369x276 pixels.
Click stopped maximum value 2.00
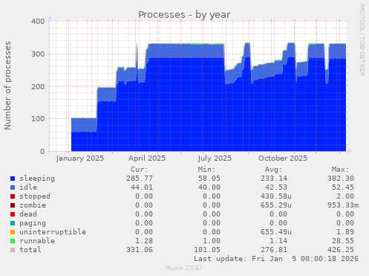345,196
